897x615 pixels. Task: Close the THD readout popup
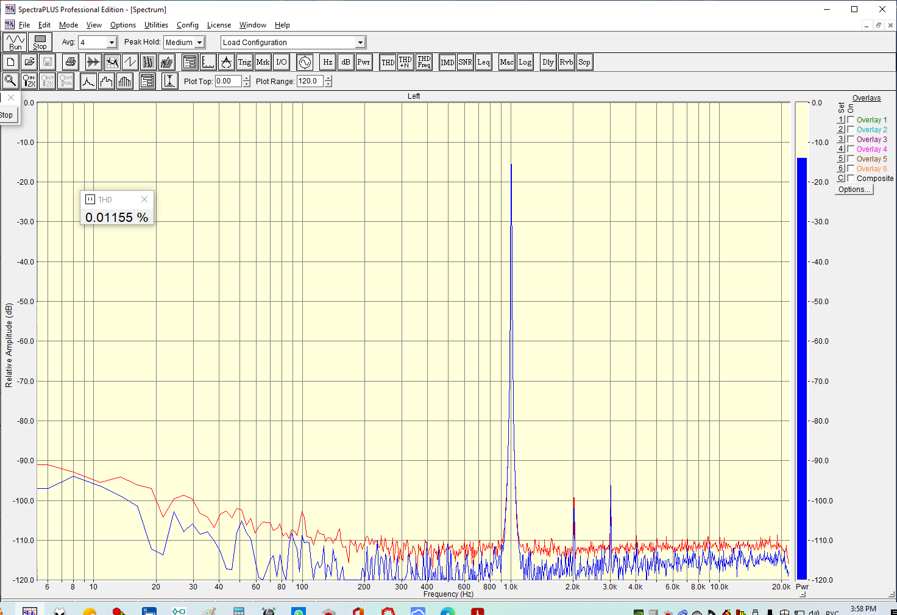[144, 199]
